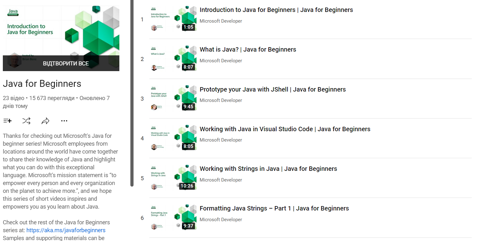Viewport: 479px width, 241px height.
Task: Open Microsoft Developer channel under video 3
Action: [x=221, y=100]
